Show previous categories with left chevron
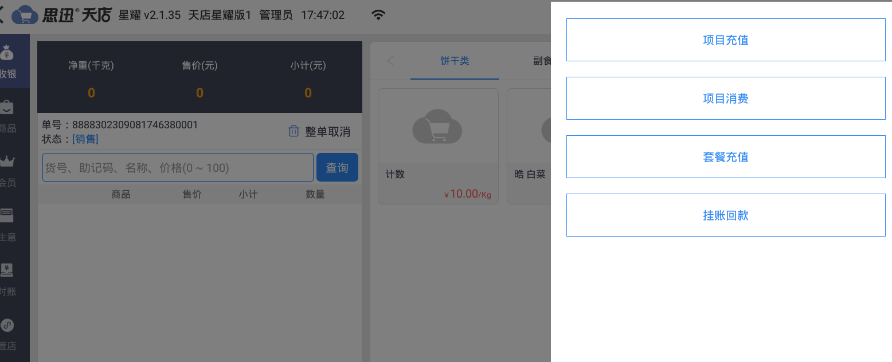 coord(390,61)
